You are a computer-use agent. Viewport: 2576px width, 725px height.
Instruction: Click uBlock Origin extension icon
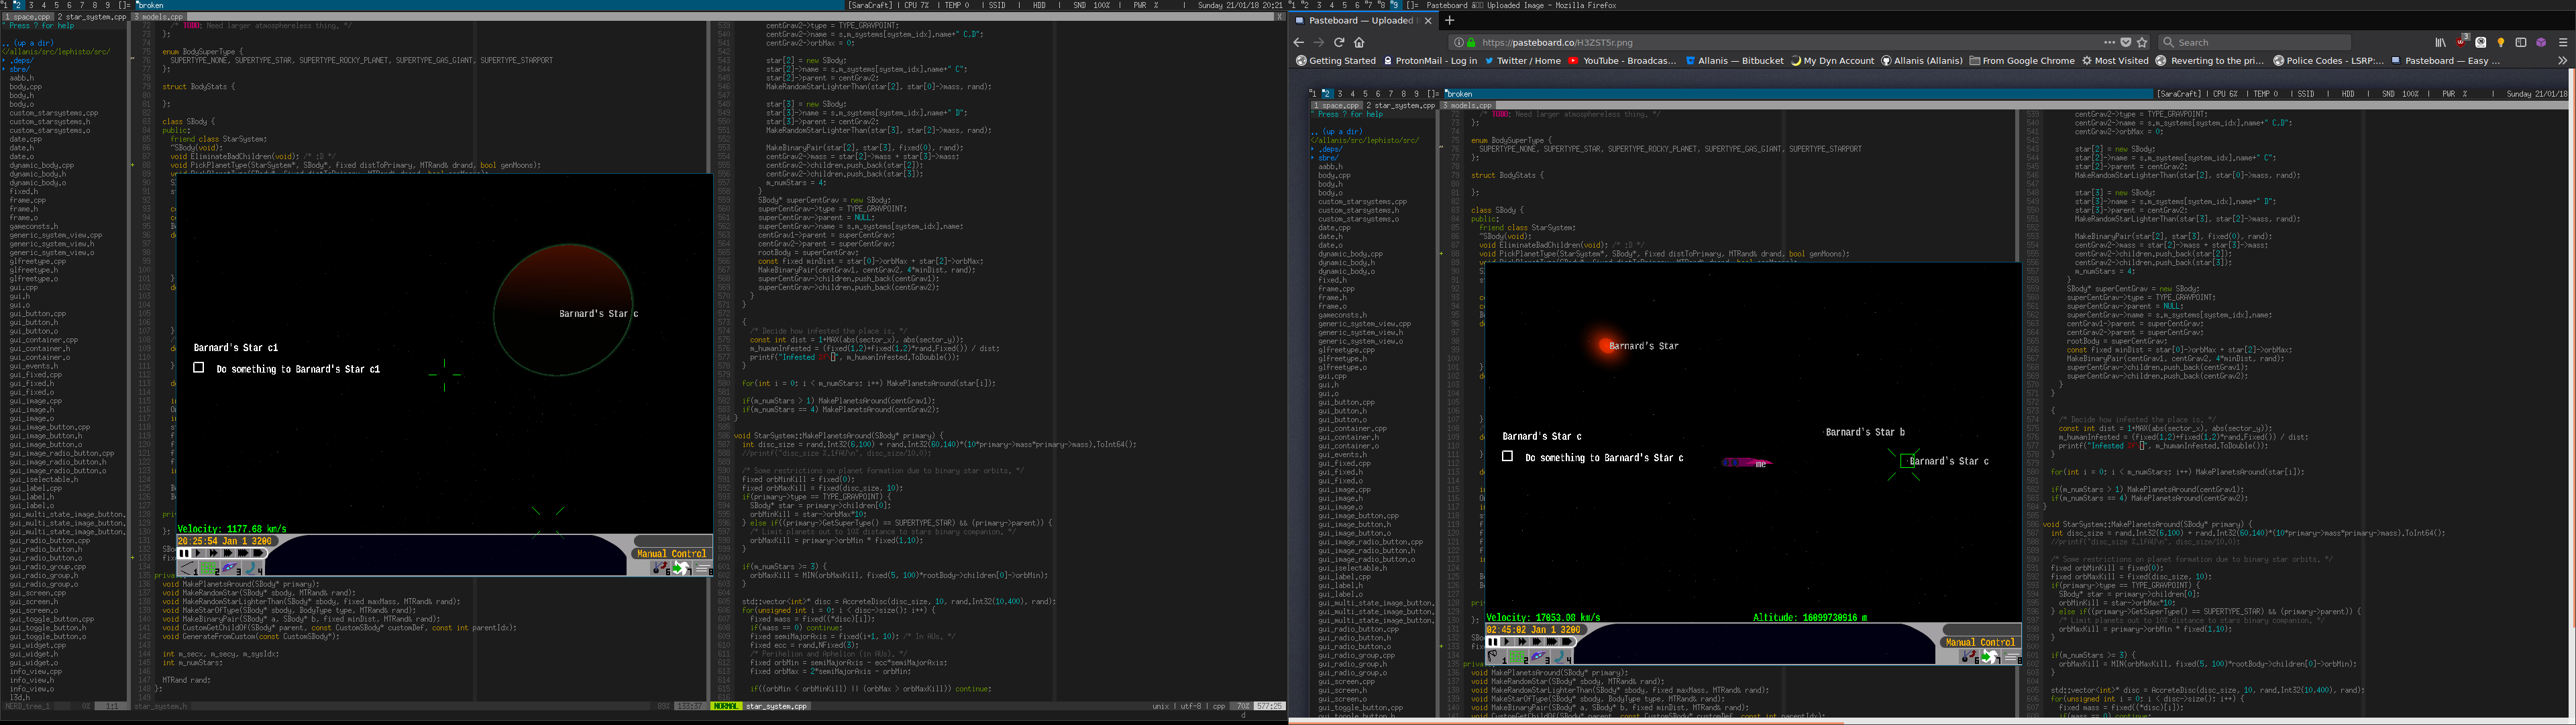coord(2461,42)
